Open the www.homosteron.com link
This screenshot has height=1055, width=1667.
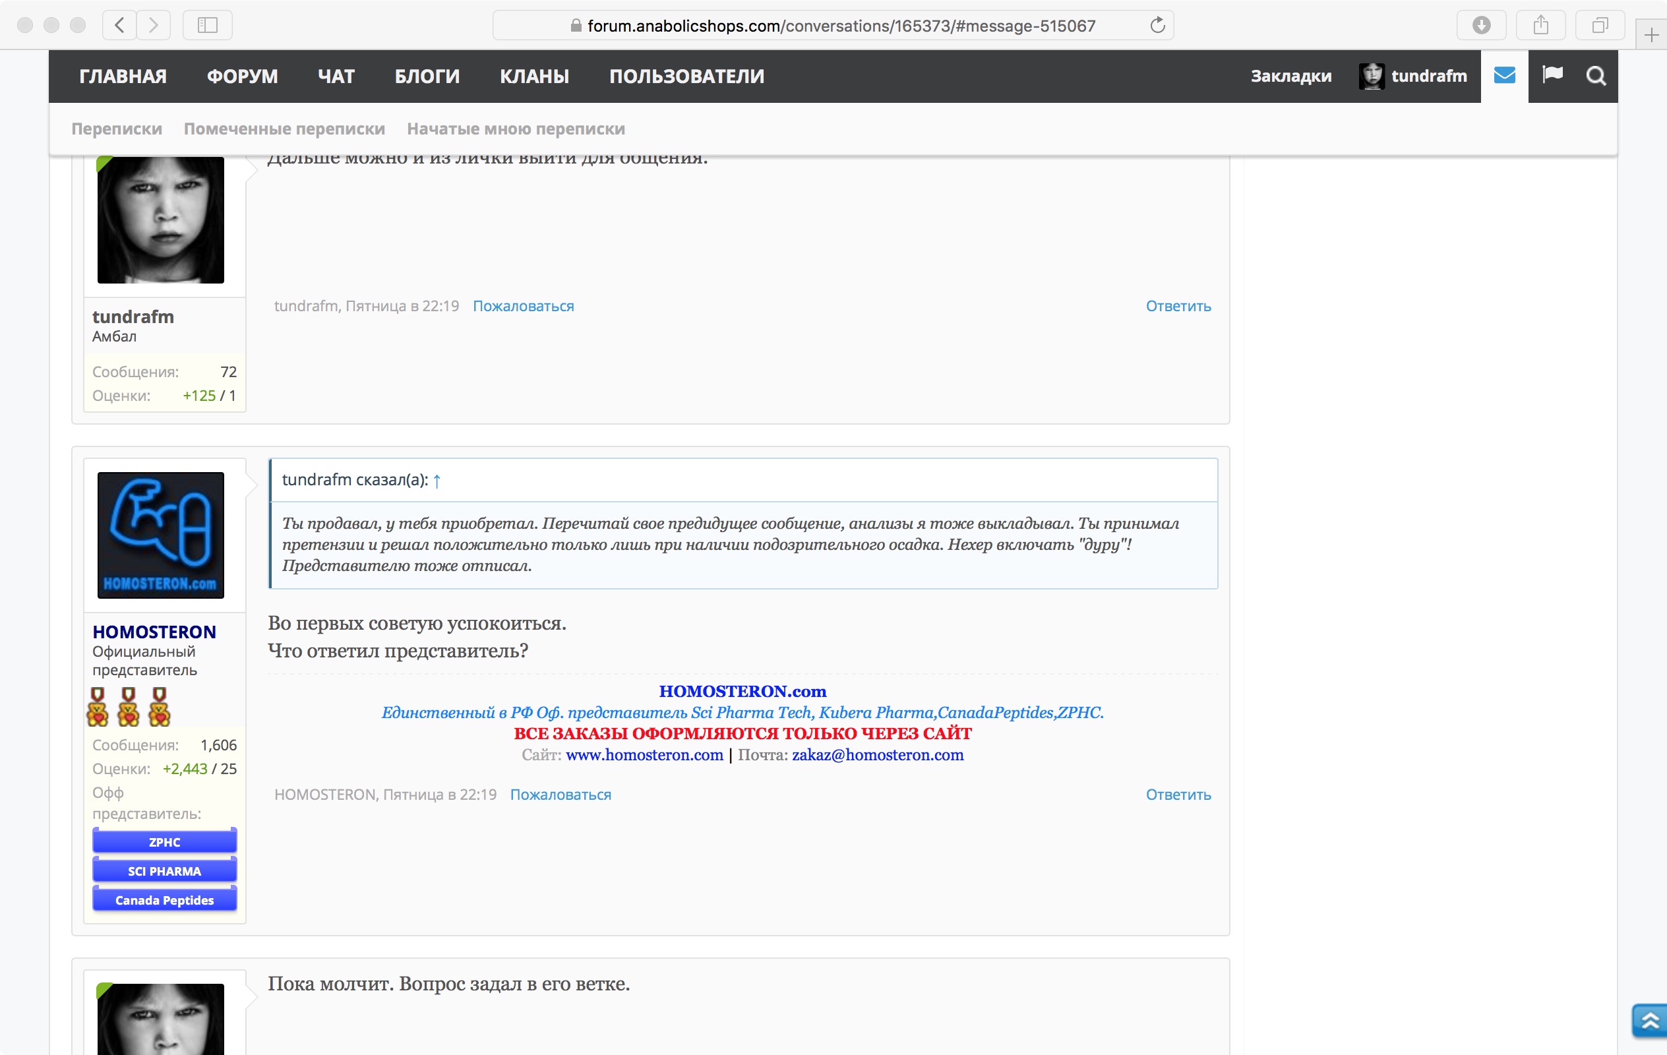pyautogui.click(x=644, y=754)
